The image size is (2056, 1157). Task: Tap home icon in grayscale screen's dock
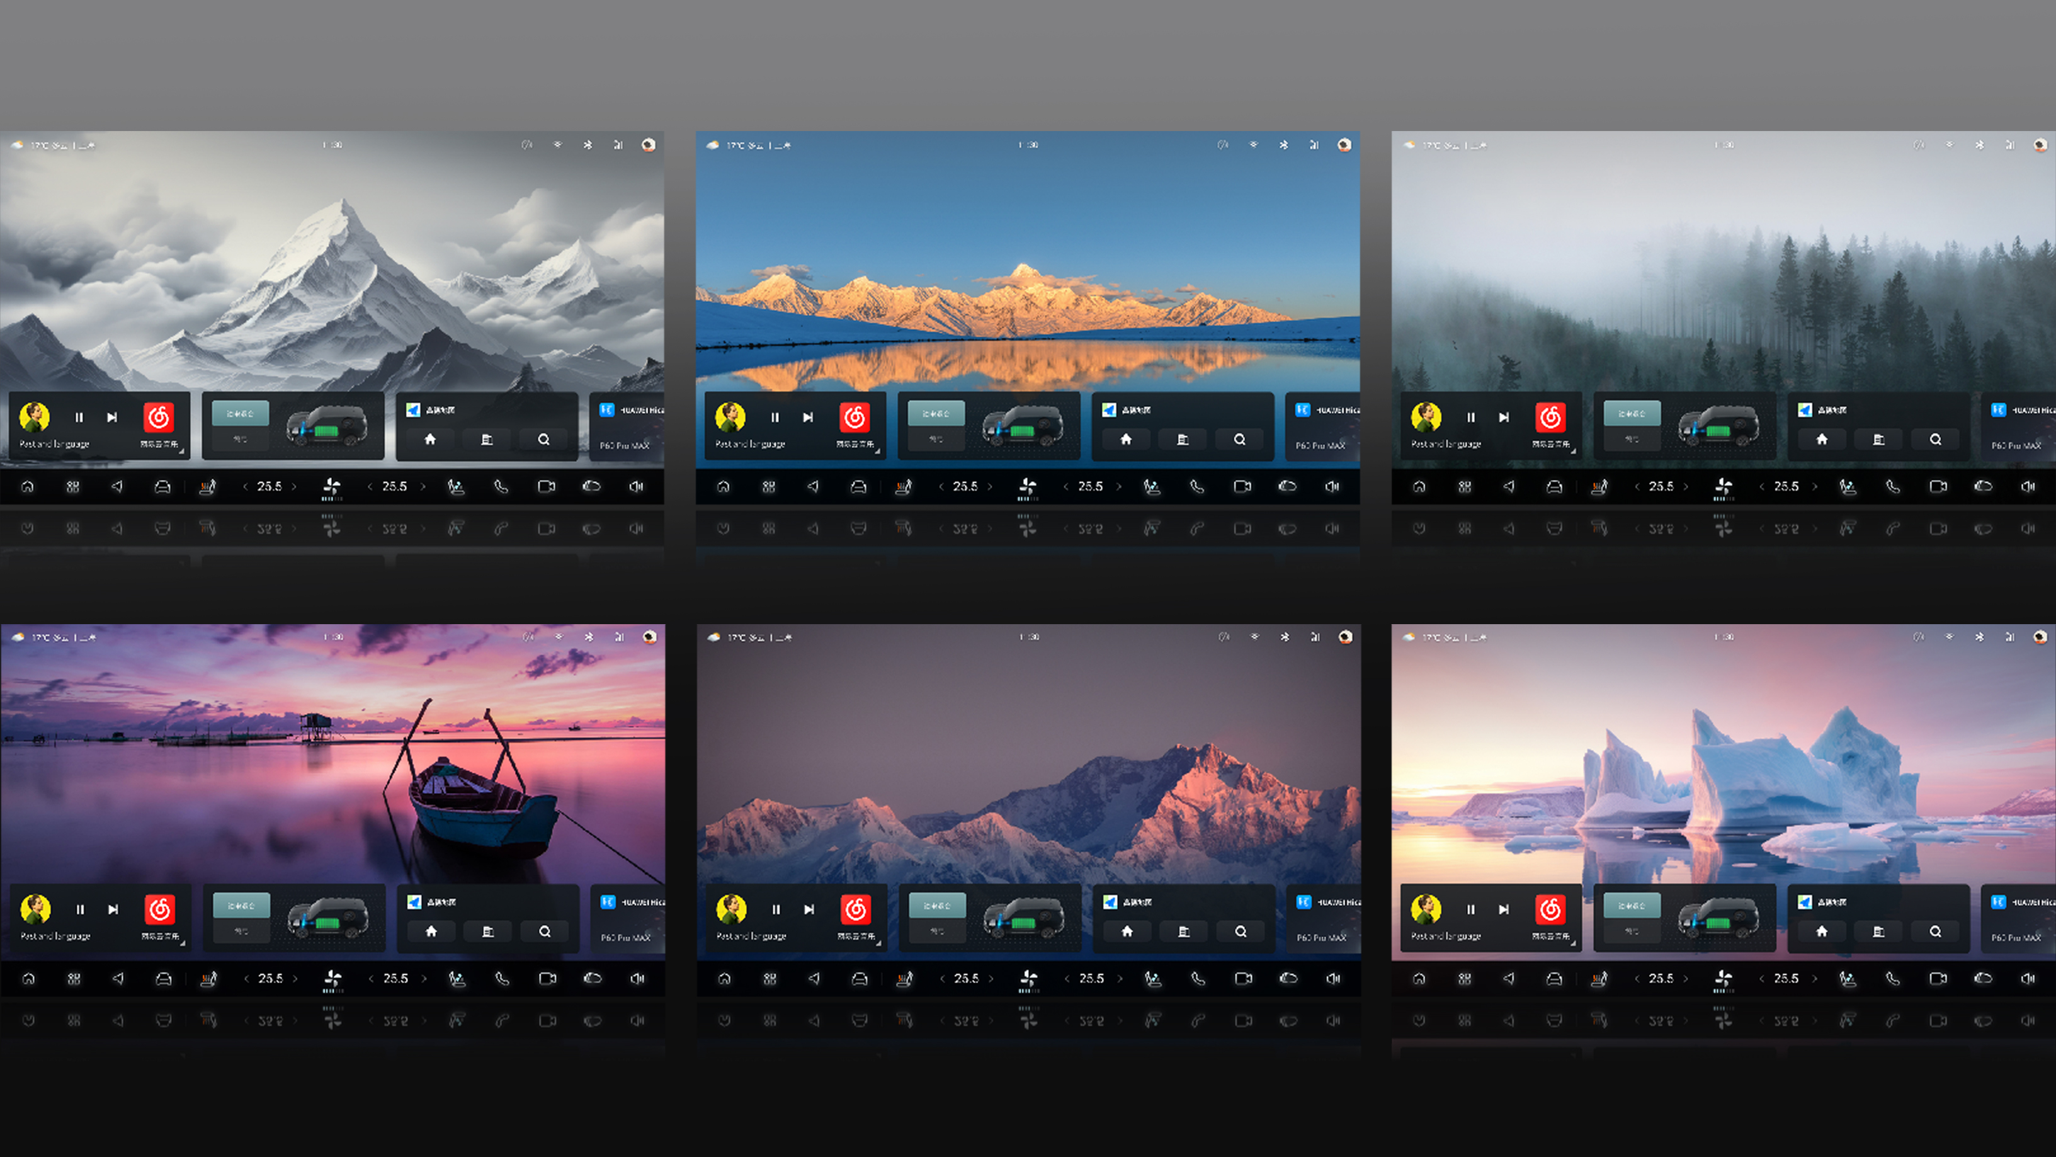(x=28, y=486)
